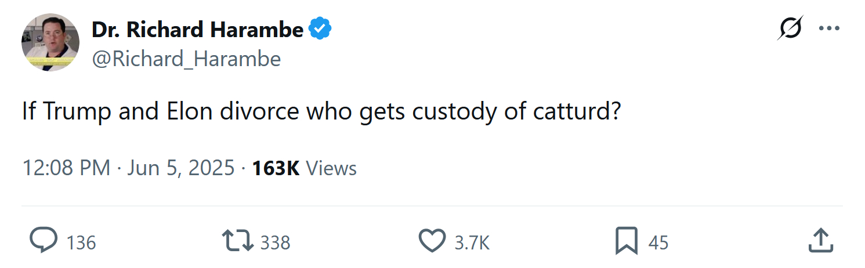Click the word "Views" label
This screenshot has height=268, width=865.
coord(331,168)
